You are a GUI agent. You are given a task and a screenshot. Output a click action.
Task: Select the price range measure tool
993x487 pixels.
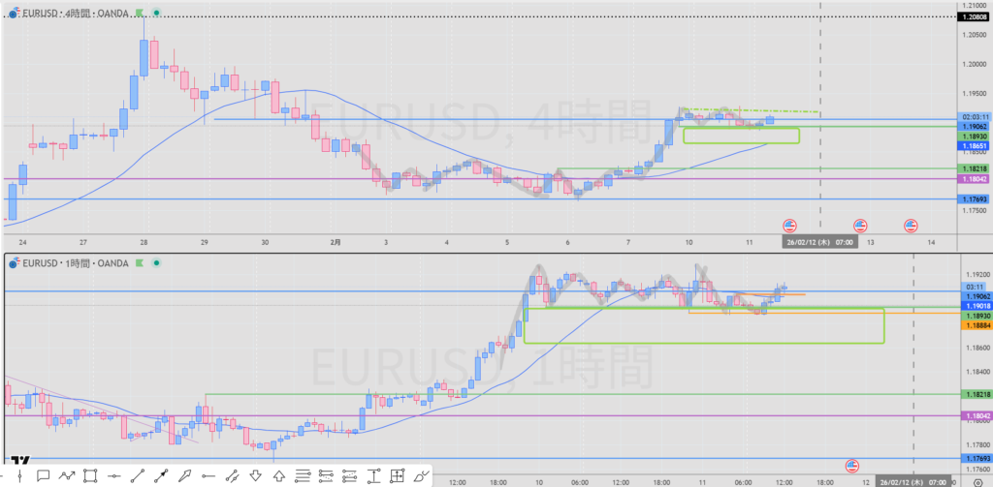click(373, 475)
